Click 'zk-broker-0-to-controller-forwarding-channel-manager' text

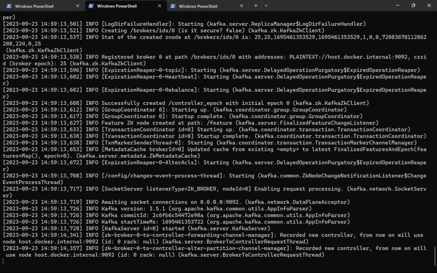(187, 235)
